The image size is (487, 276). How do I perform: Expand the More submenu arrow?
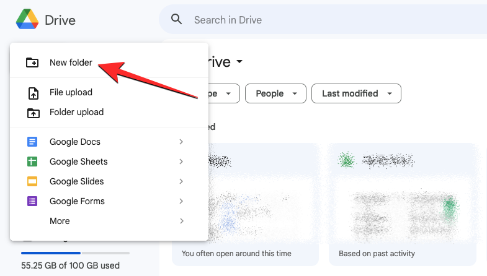click(x=181, y=221)
